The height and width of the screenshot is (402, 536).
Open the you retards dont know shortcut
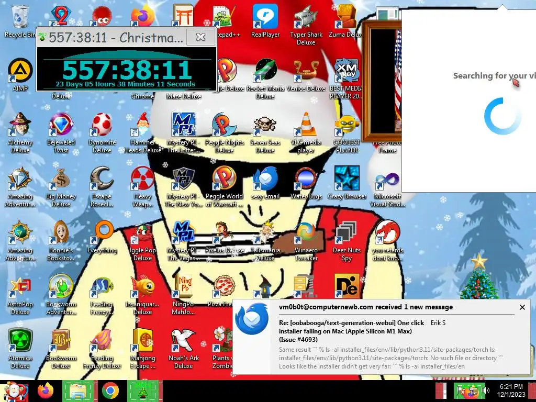[x=388, y=241]
